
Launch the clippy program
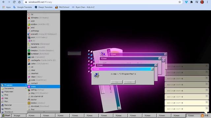(x=44, y=77)
